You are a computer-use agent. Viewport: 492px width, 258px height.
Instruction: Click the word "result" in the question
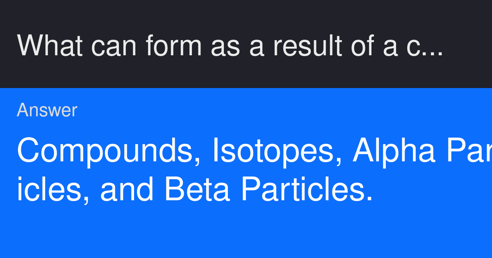(x=307, y=45)
